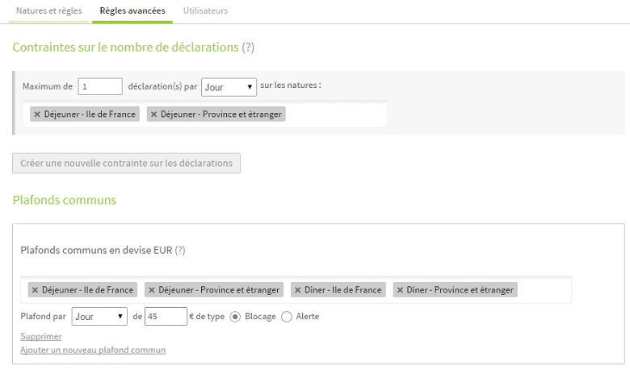Switch to the Utilisateurs tab
The height and width of the screenshot is (370, 630).
[x=205, y=10]
